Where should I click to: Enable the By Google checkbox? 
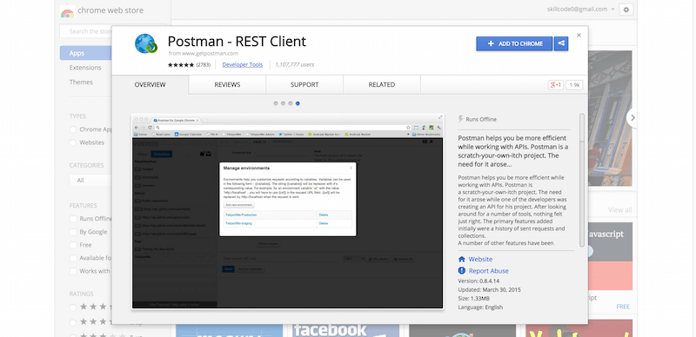pyautogui.click(x=73, y=232)
